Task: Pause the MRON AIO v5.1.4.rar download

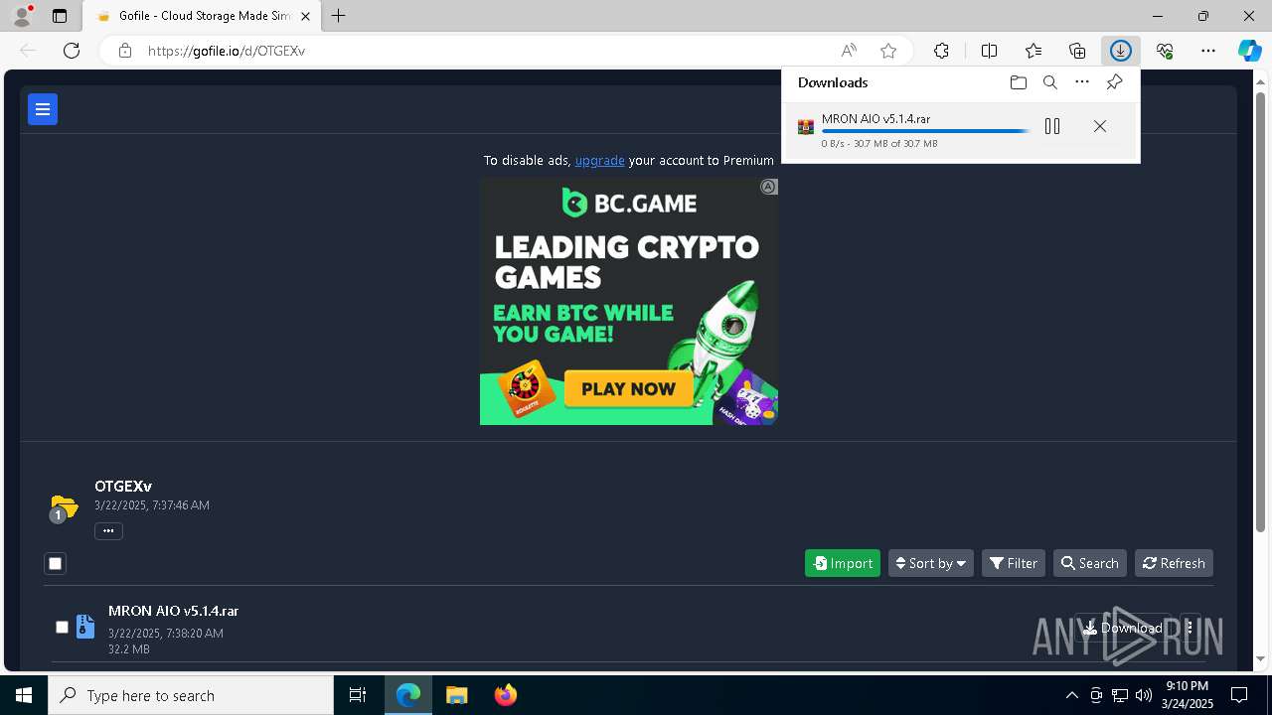Action: coord(1052,126)
